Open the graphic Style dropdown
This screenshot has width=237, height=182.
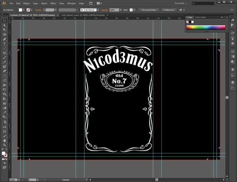(134, 10)
